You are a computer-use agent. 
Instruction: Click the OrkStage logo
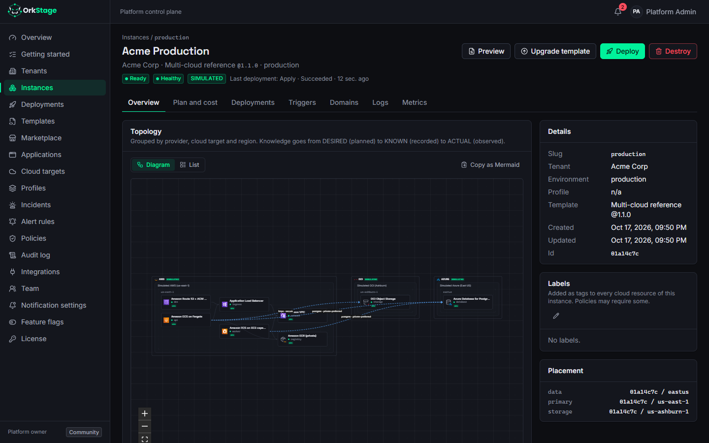pos(32,10)
